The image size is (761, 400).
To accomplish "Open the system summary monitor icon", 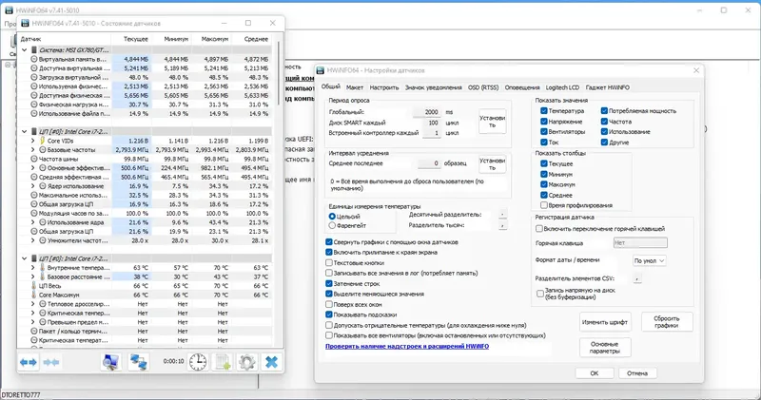I will [x=111, y=362].
